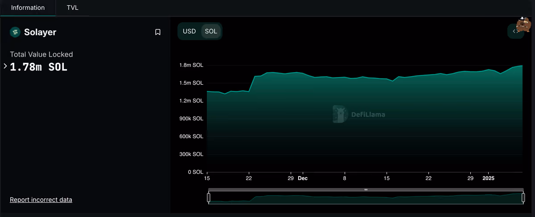Click the 1.5m SOL axis label

click(191, 83)
